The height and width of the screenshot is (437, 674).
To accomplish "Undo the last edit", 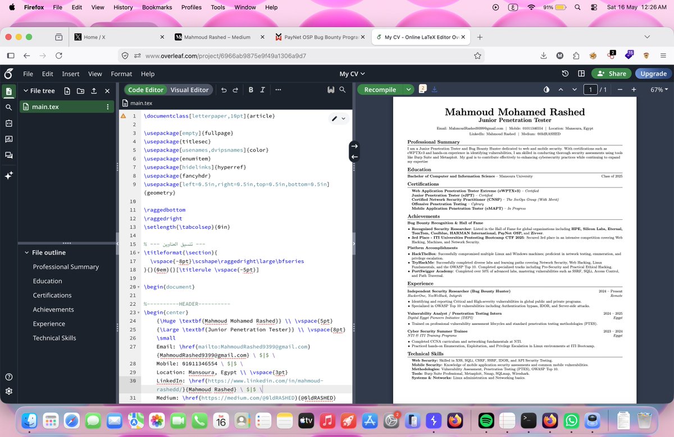I will click(224, 90).
